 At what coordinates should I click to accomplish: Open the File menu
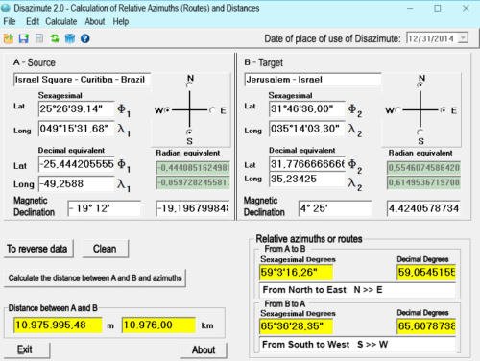coord(10,21)
